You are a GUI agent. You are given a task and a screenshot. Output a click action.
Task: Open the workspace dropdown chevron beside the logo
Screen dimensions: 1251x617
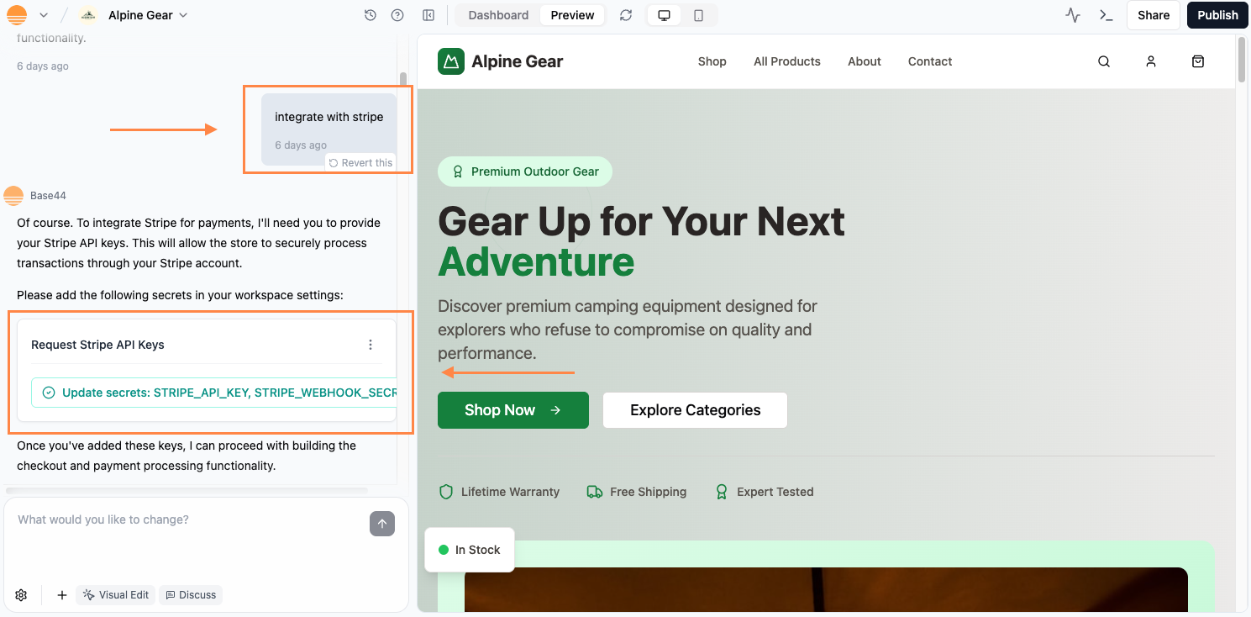click(x=44, y=15)
